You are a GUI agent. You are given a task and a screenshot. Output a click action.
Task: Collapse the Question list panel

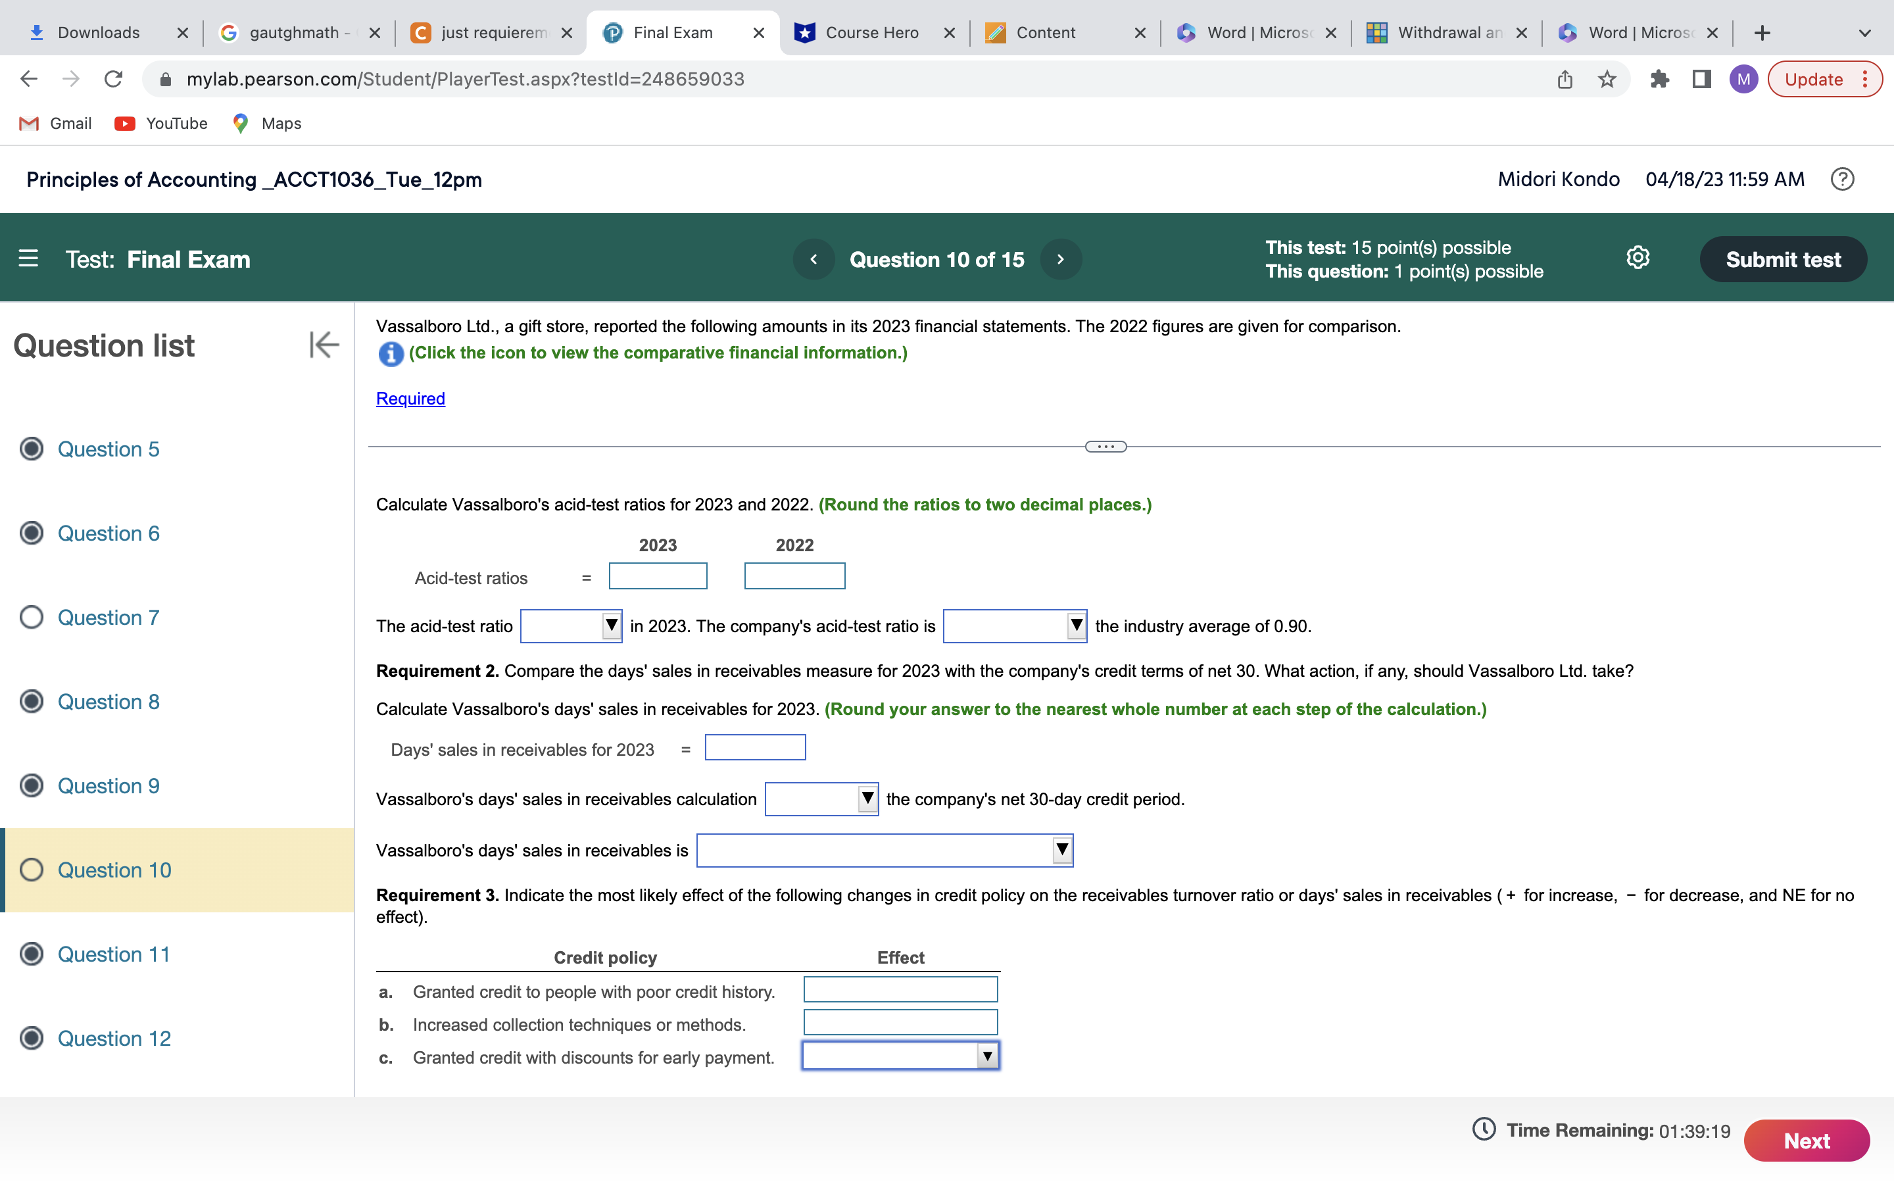(x=324, y=345)
